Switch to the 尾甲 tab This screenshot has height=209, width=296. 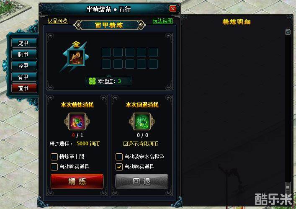tap(24, 43)
